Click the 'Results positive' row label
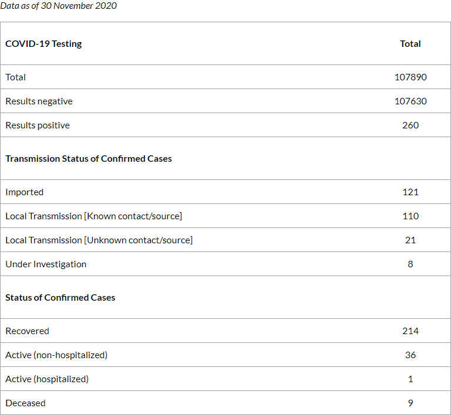 point(38,125)
